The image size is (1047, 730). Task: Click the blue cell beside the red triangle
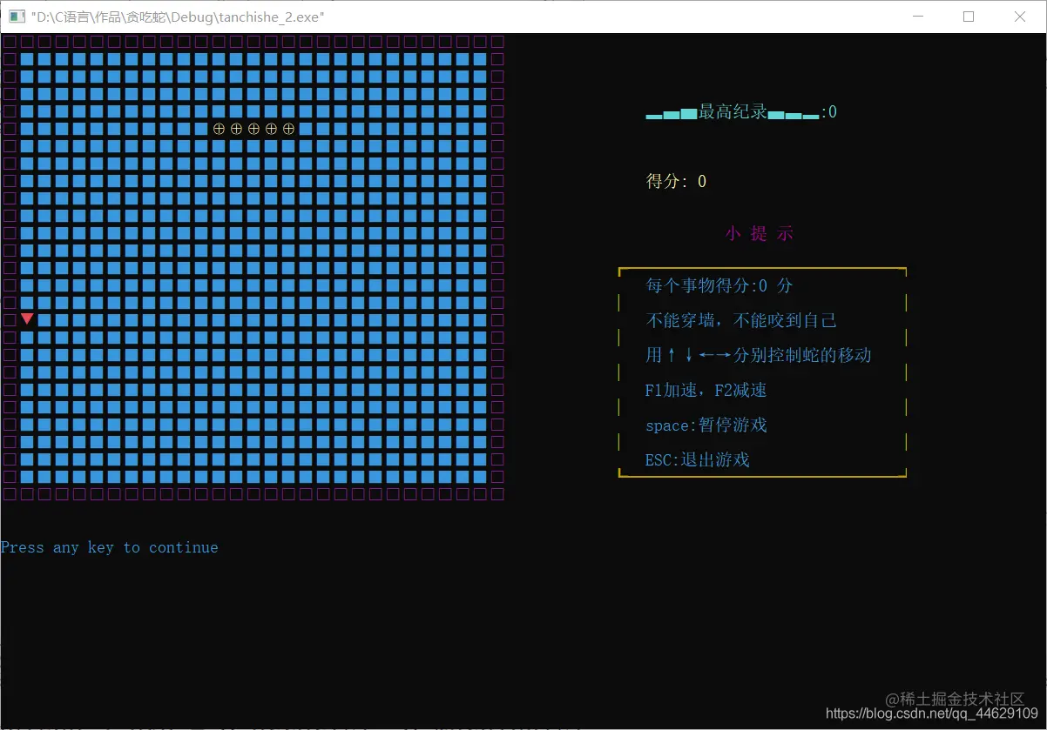(44, 318)
